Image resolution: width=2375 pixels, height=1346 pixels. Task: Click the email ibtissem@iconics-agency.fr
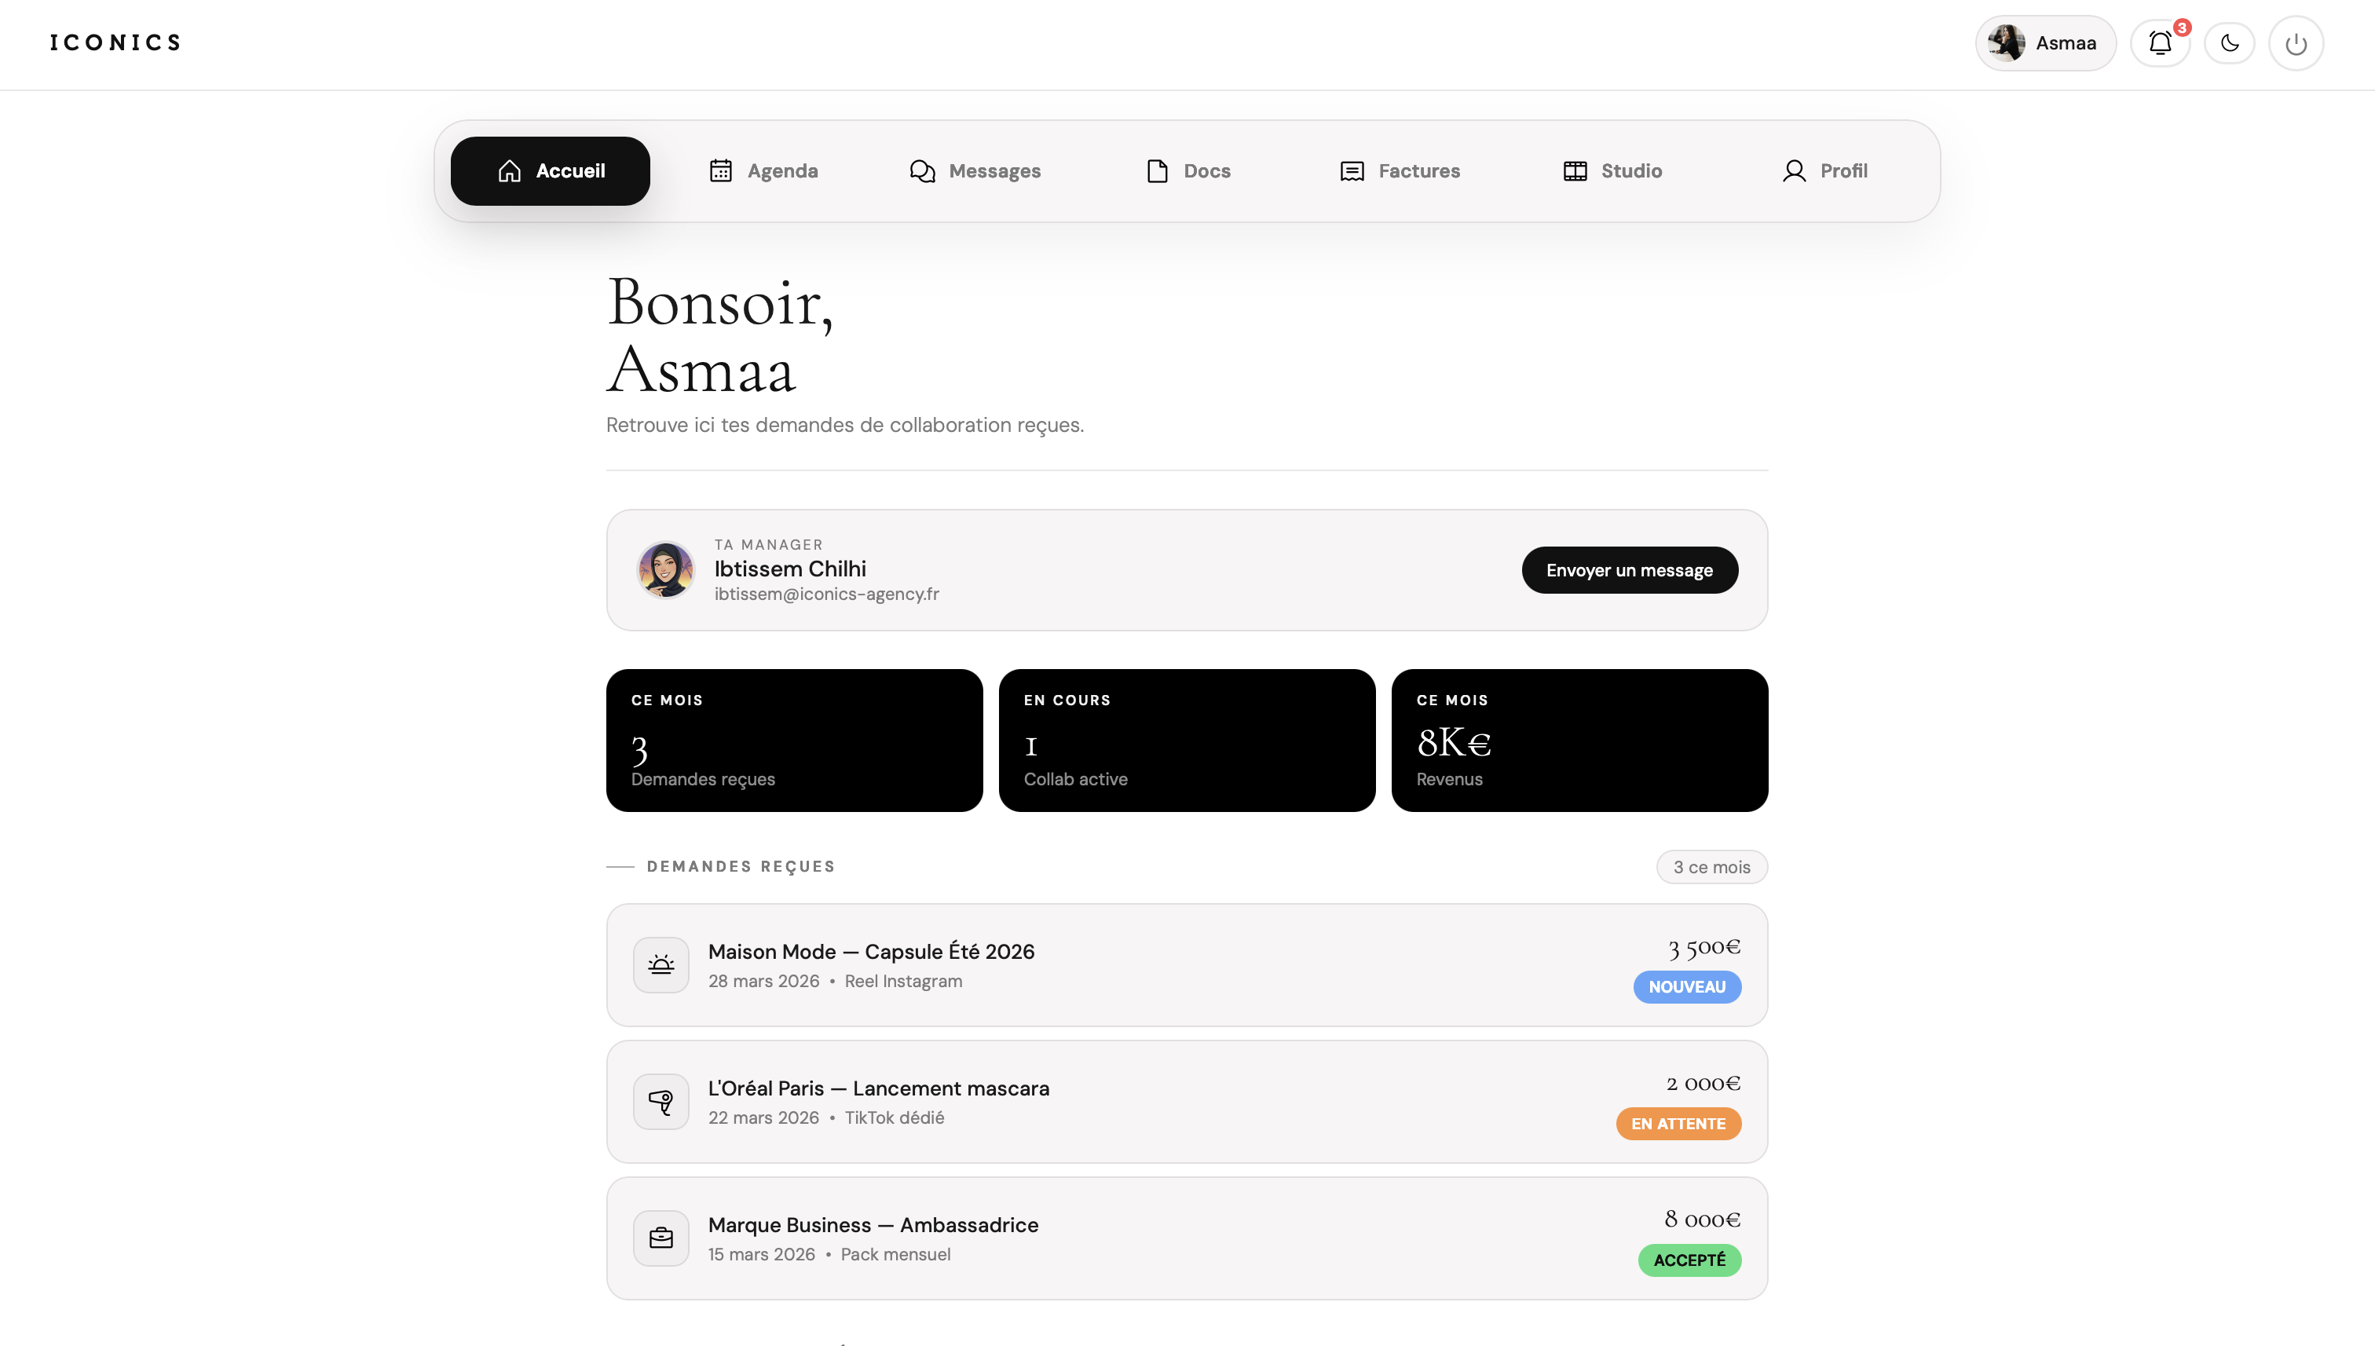[x=828, y=594]
